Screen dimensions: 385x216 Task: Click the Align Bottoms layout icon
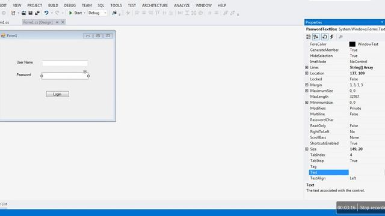point(171,13)
